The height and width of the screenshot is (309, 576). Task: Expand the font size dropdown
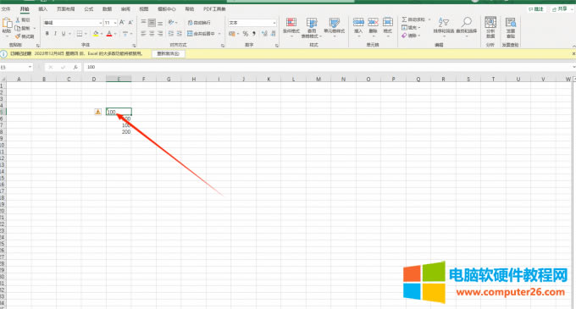click(115, 23)
